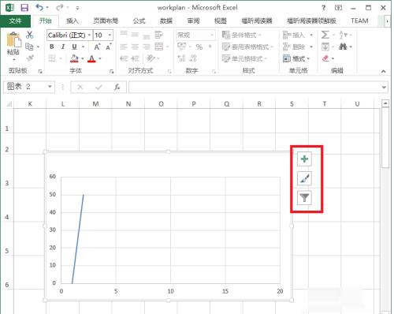This screenshot has width=394, height=314.
Task: Click the red font color swatch
Action: click(91, 58)
